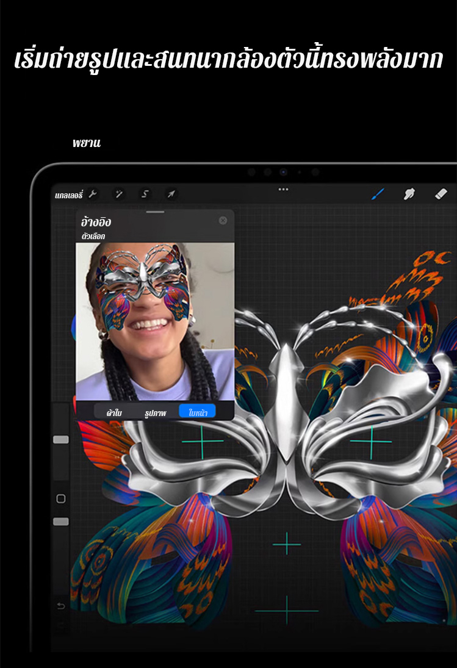This screenshot has width=457, height=668.
Task: Tap the square modify button on sidebar
Action: (61, 498)
